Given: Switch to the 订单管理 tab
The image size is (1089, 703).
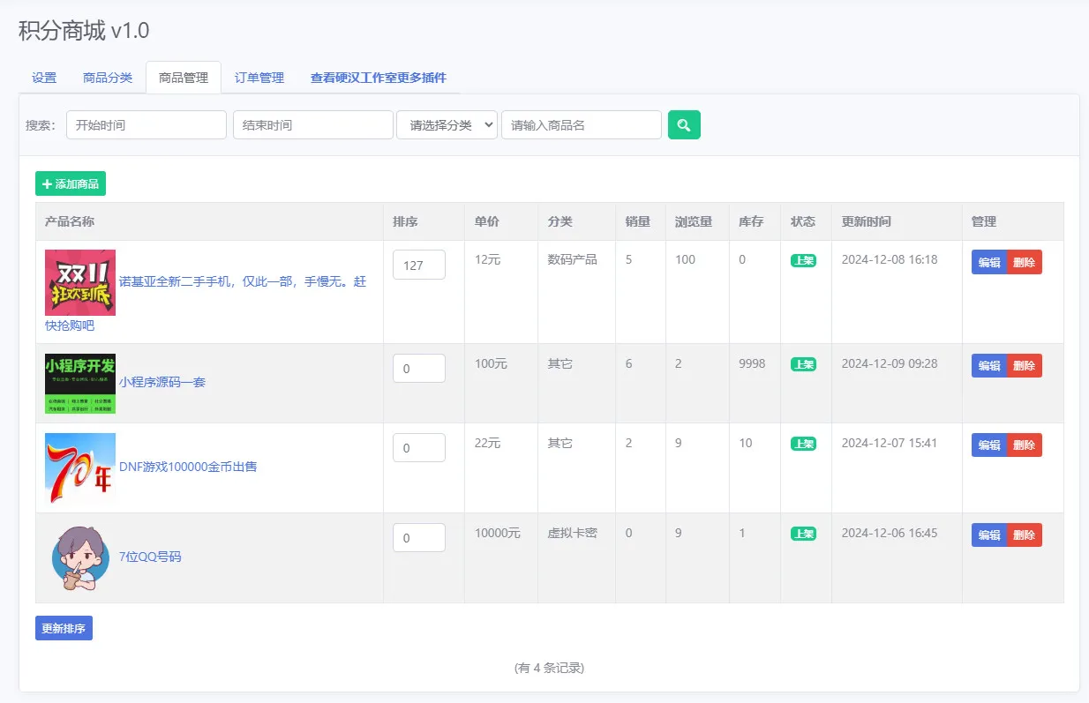Looking at the screenshot, I should [x=259, y=78].
